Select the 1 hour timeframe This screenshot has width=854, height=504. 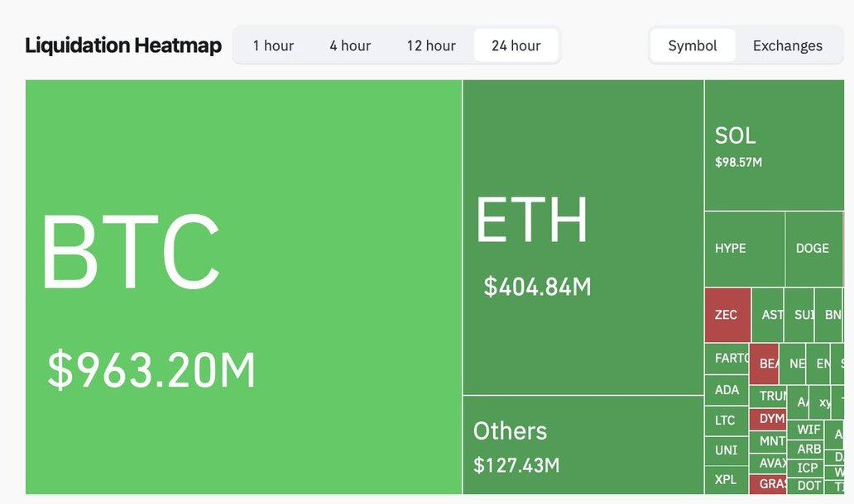coord(273,45)
